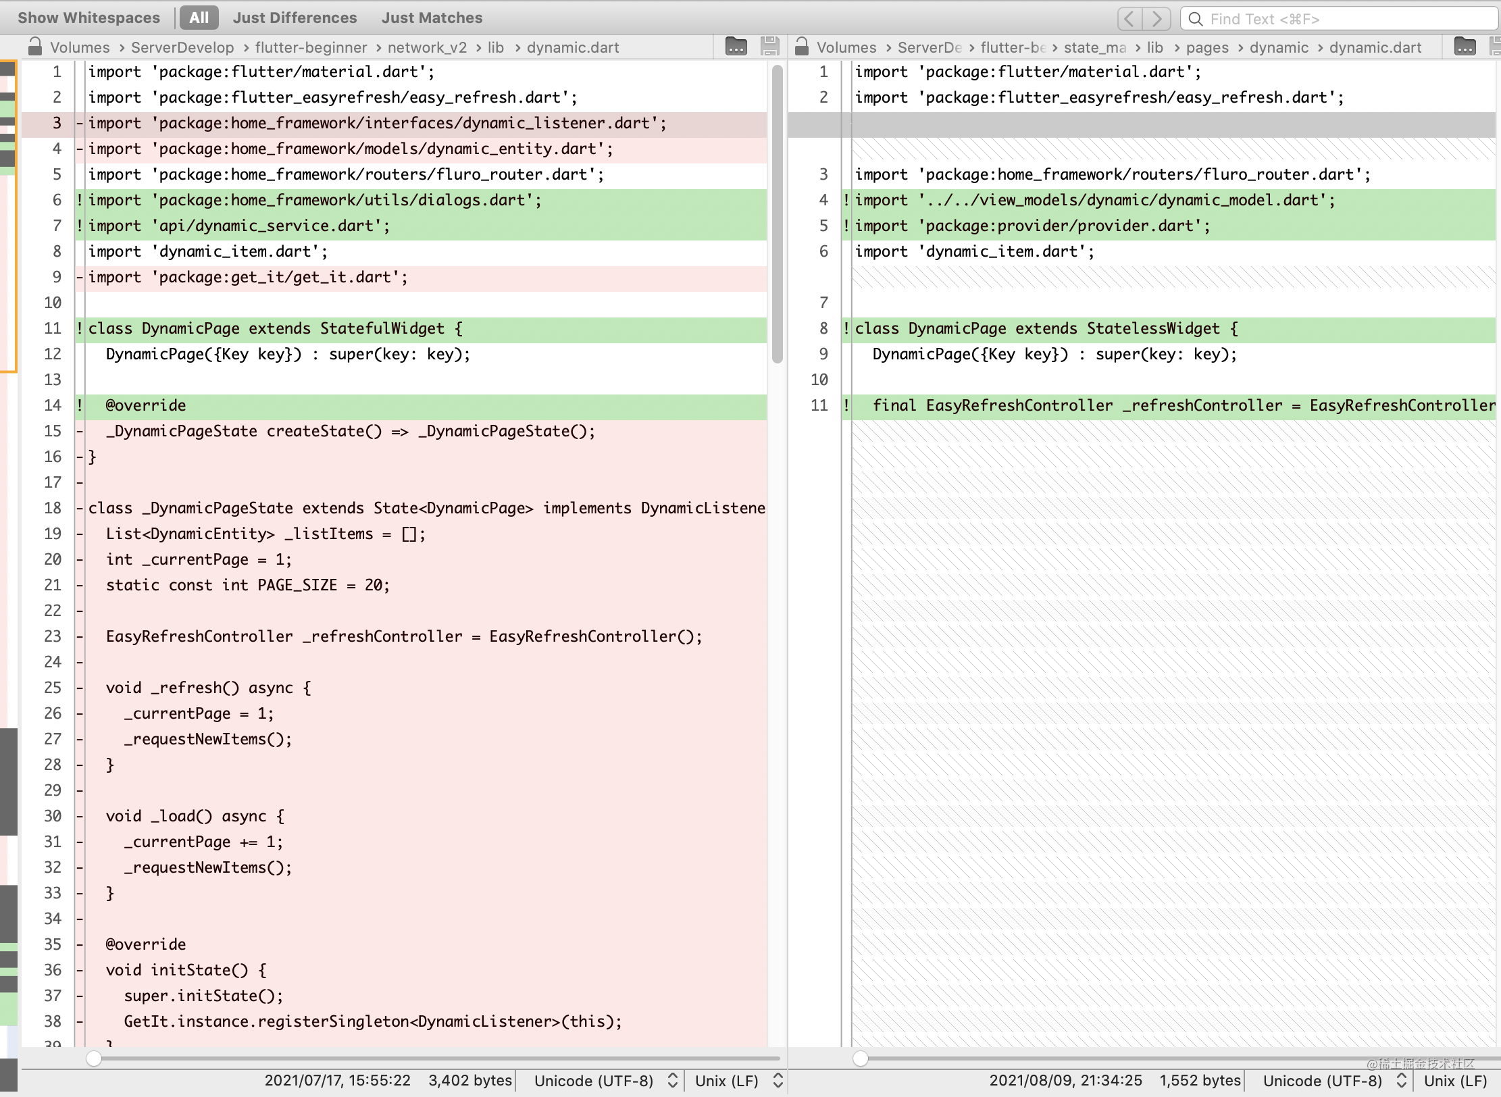The width and height of the screenshot is (1501, 1097).
Task: Open flutter-beginner in left path bar
Action: [311, 47]
